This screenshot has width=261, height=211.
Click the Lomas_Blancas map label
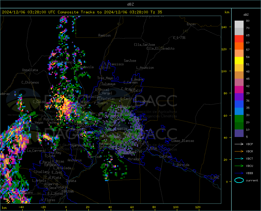[183, 141]
